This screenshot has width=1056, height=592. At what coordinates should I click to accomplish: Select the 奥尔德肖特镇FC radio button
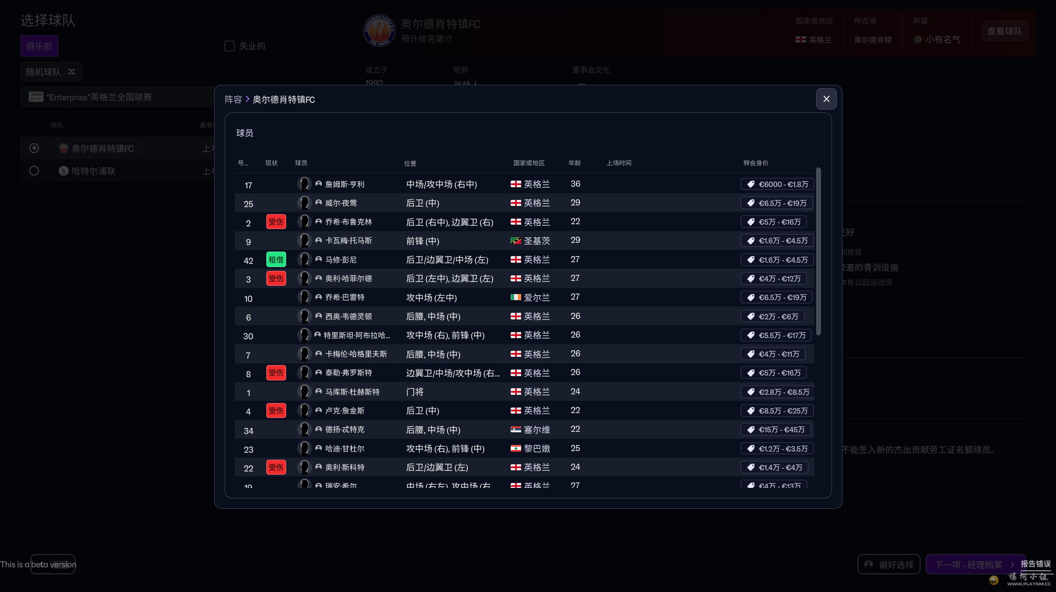click(x=34, y=148)
